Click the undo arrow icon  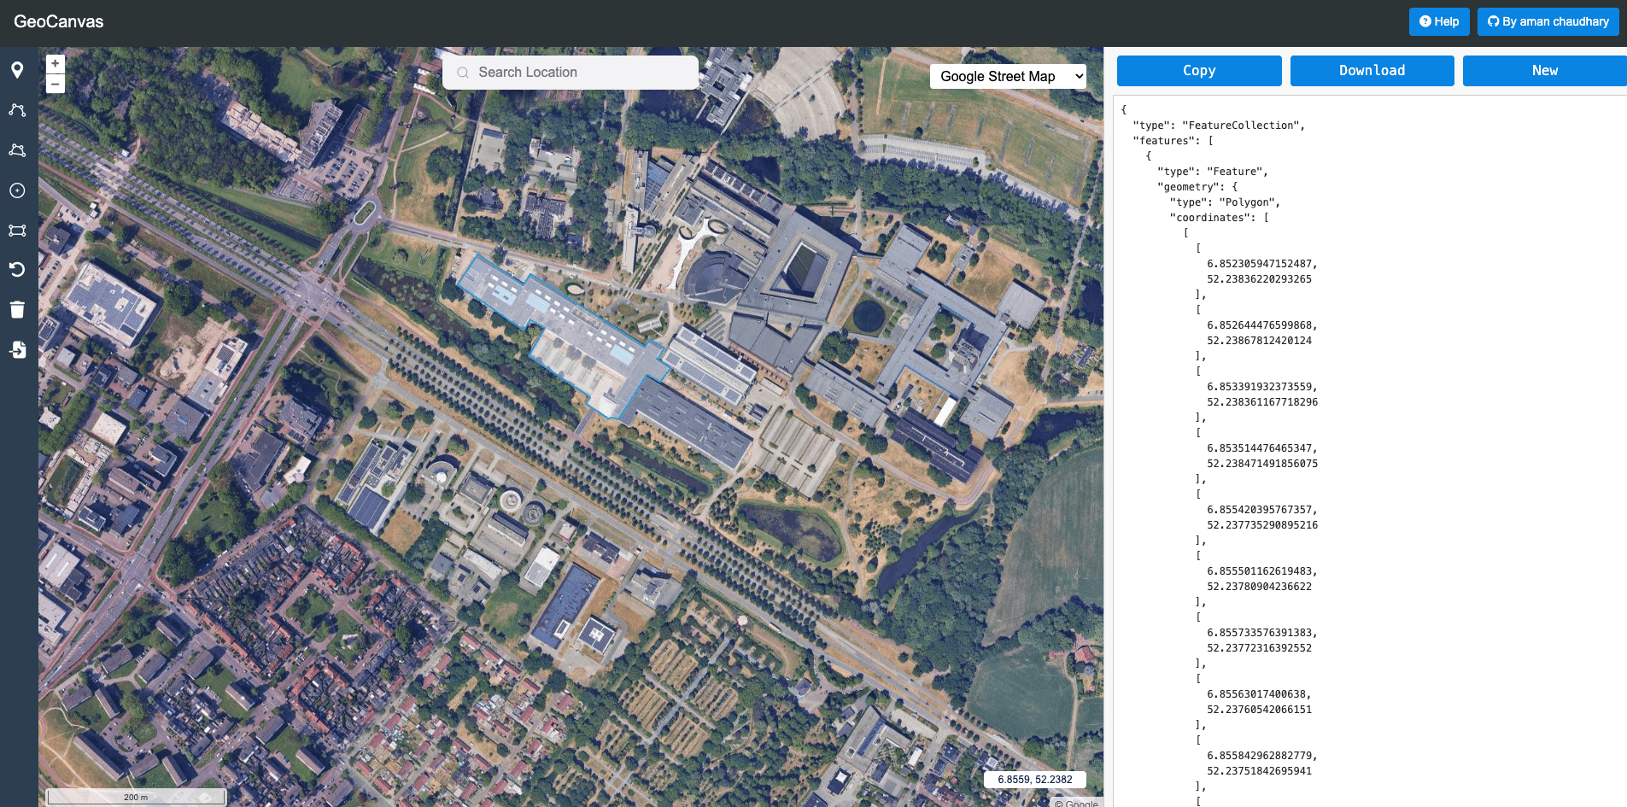coord(17,270)
